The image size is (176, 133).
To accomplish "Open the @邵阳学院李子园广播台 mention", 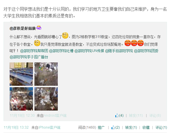I will pyautogui.click(x=29, y=57).
